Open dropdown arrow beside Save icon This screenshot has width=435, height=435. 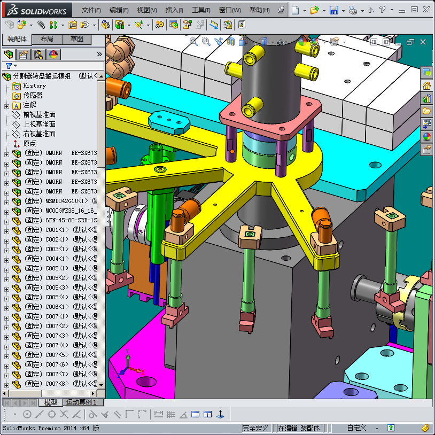[343, 11]
